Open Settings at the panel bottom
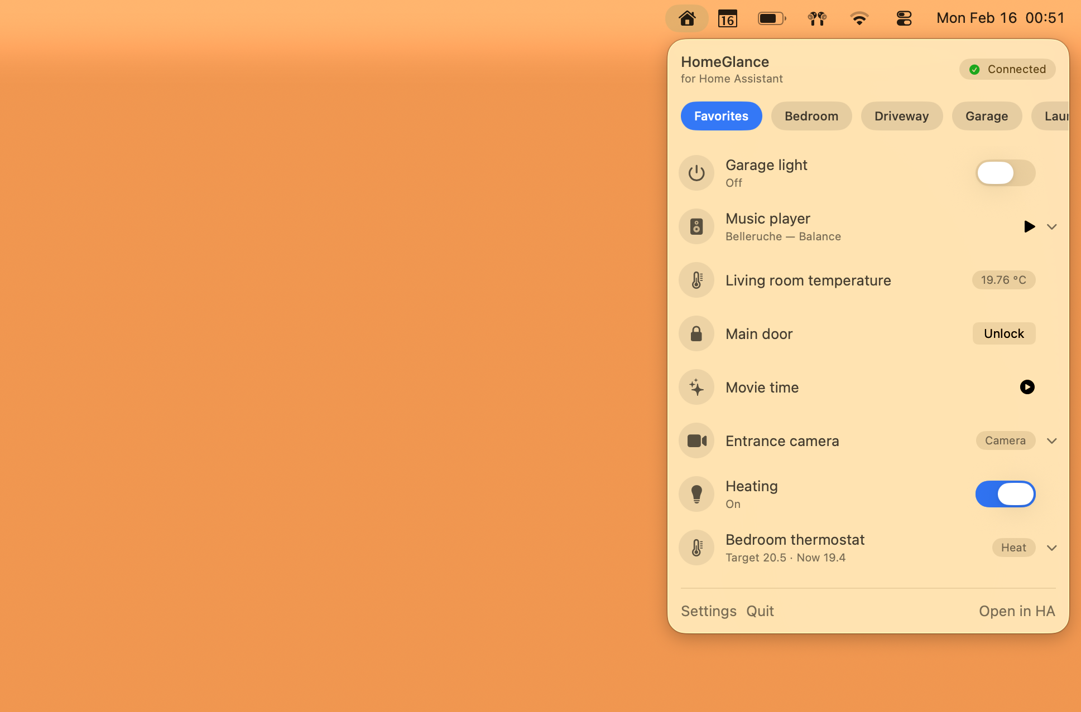 coord(709,611)
